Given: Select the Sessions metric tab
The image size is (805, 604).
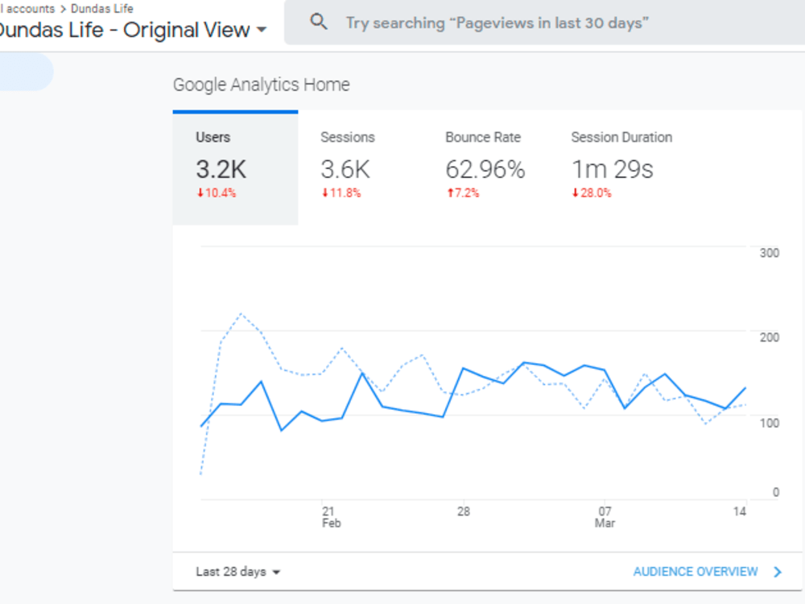Looking at the screenshot, I should click(x=360, y=169).
